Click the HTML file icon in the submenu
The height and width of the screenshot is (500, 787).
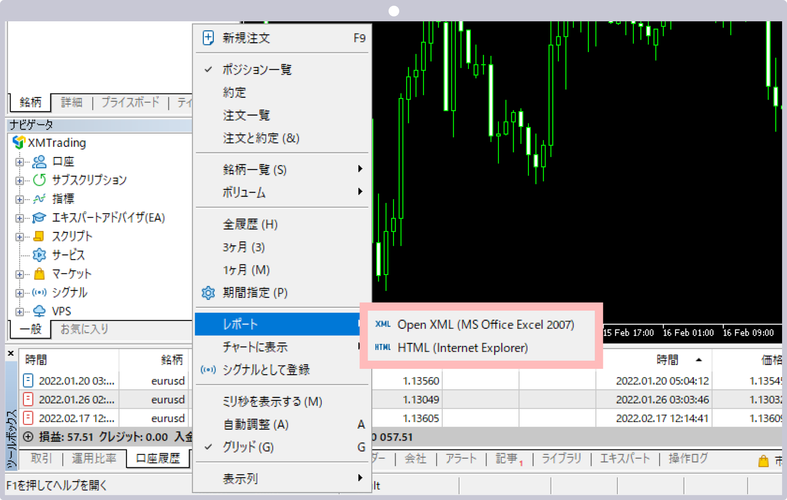point(383,348)
